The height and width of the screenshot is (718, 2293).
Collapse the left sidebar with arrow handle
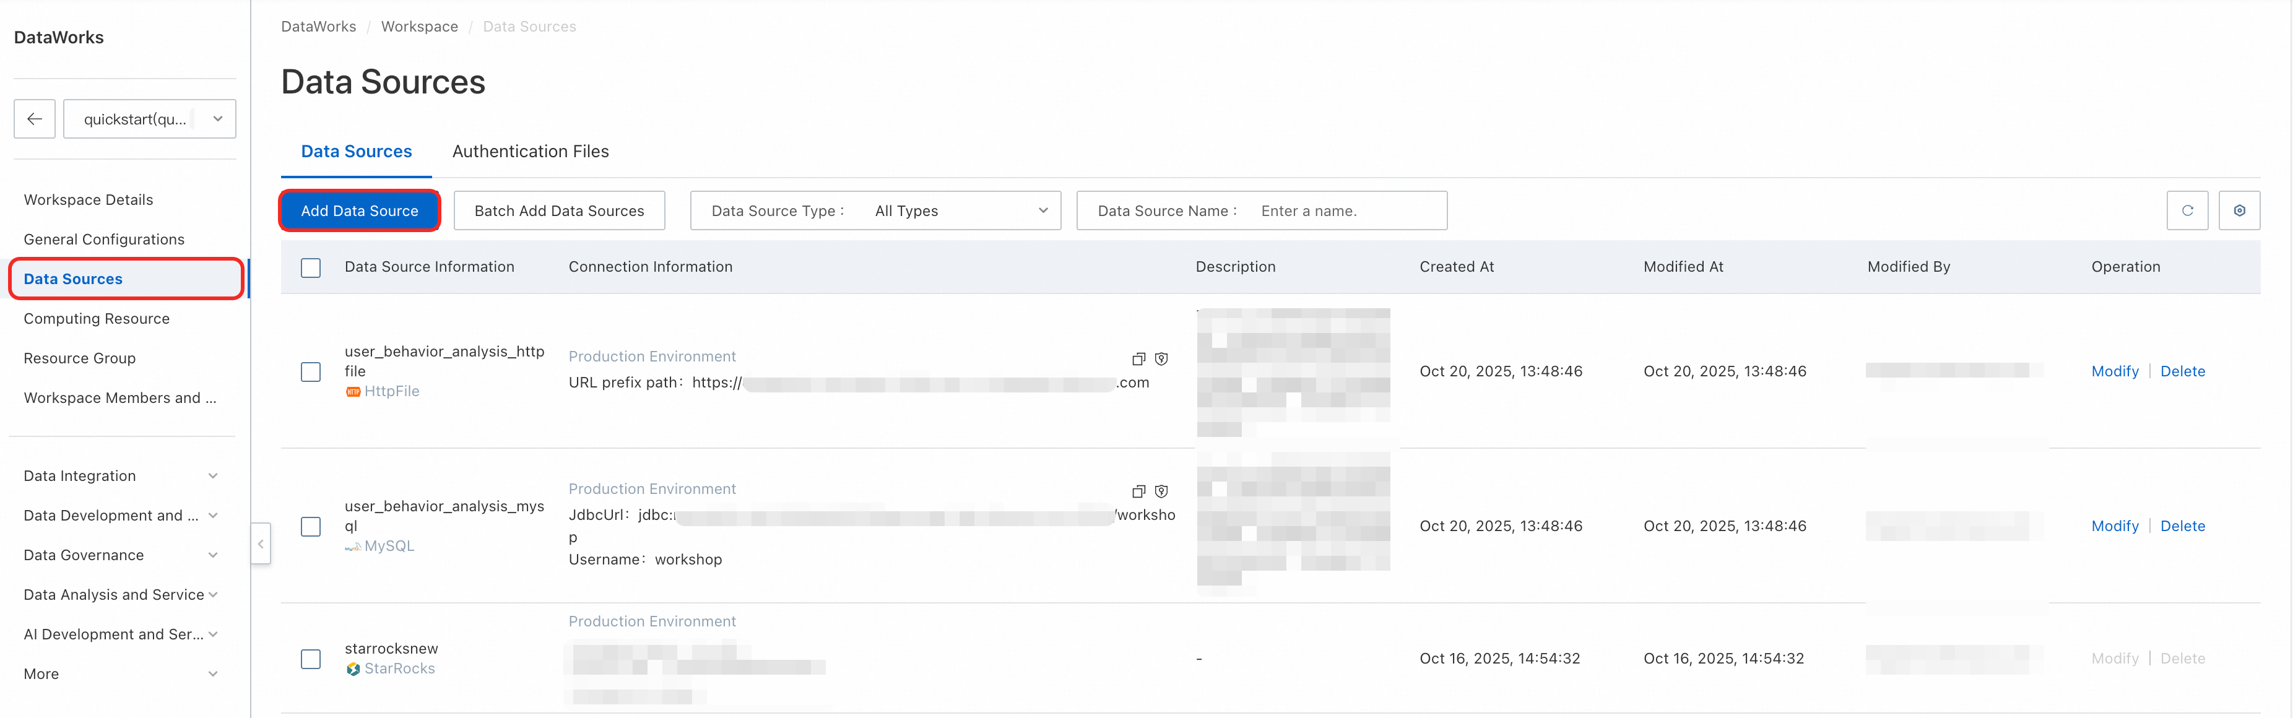pos(261,543)
